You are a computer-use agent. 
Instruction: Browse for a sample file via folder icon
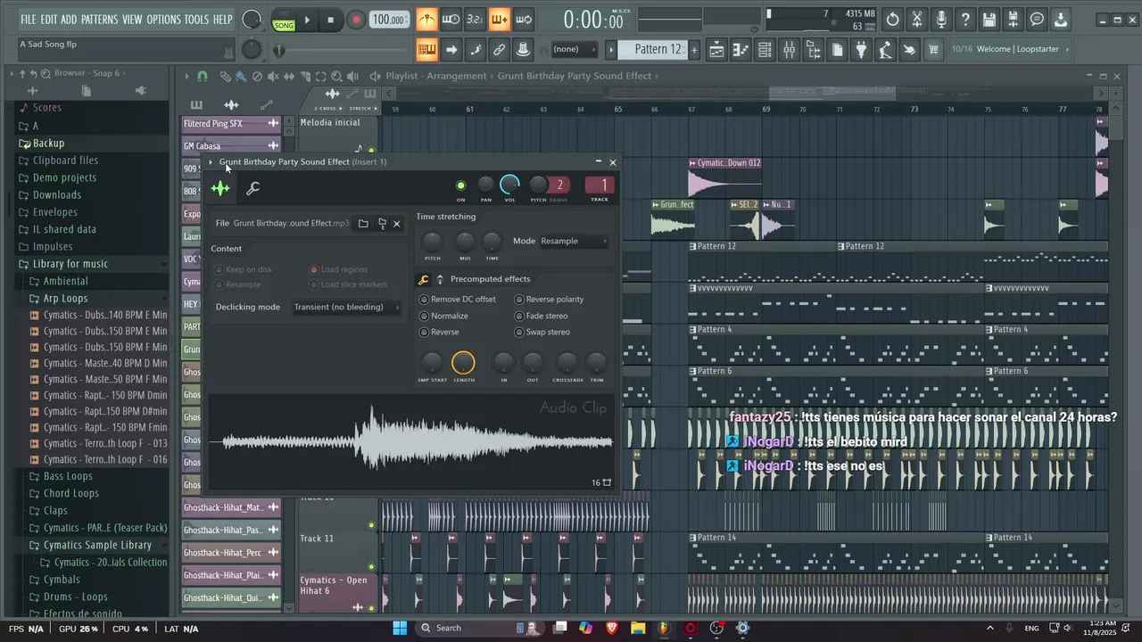pos(363,224)
